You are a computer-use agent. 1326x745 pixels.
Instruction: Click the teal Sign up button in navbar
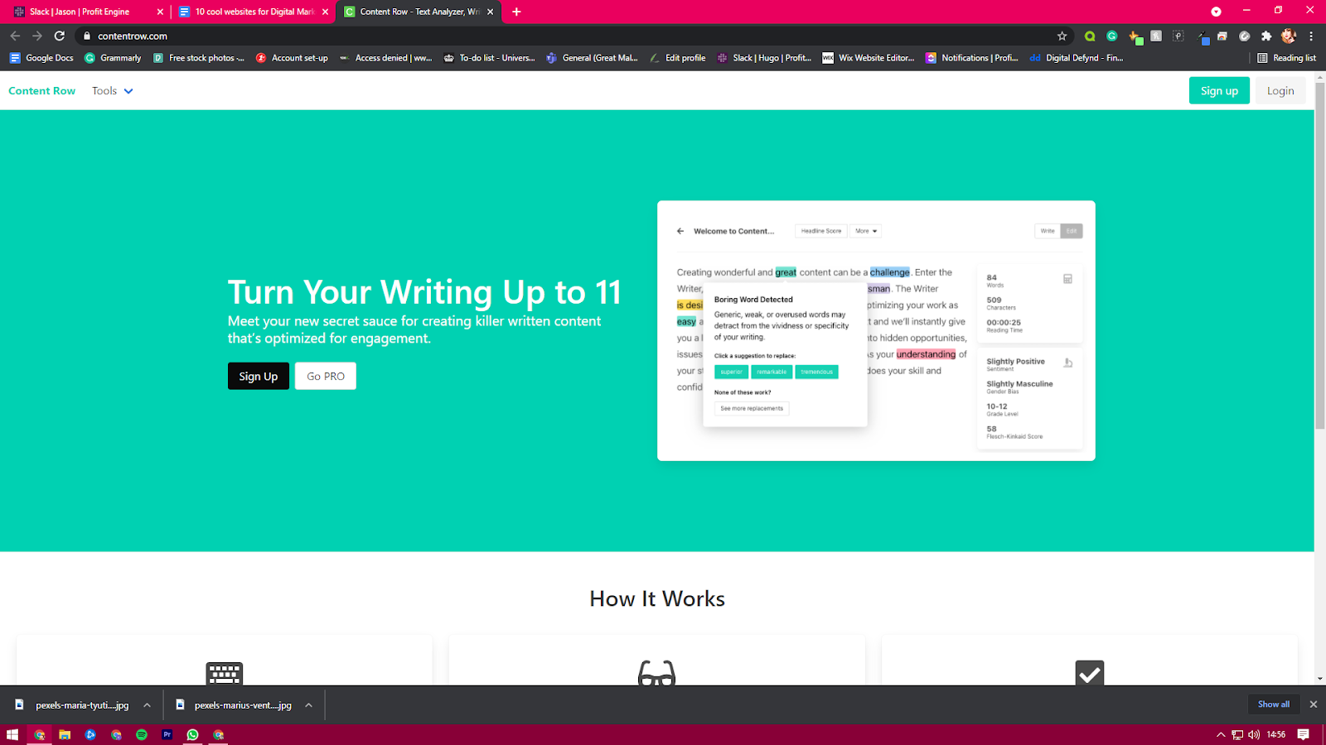click(1219, 91)
